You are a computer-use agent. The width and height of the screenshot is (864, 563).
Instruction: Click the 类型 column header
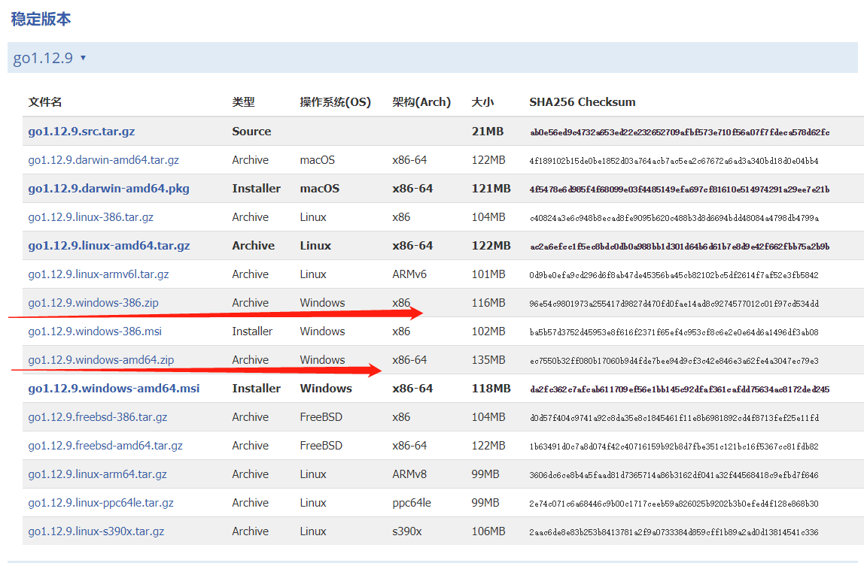(244, 102)
